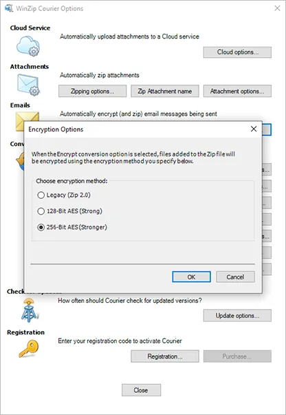The width and height of the screenshot is (286, 415).
Task: Click the update check tower icon
Action: point(29,310)
